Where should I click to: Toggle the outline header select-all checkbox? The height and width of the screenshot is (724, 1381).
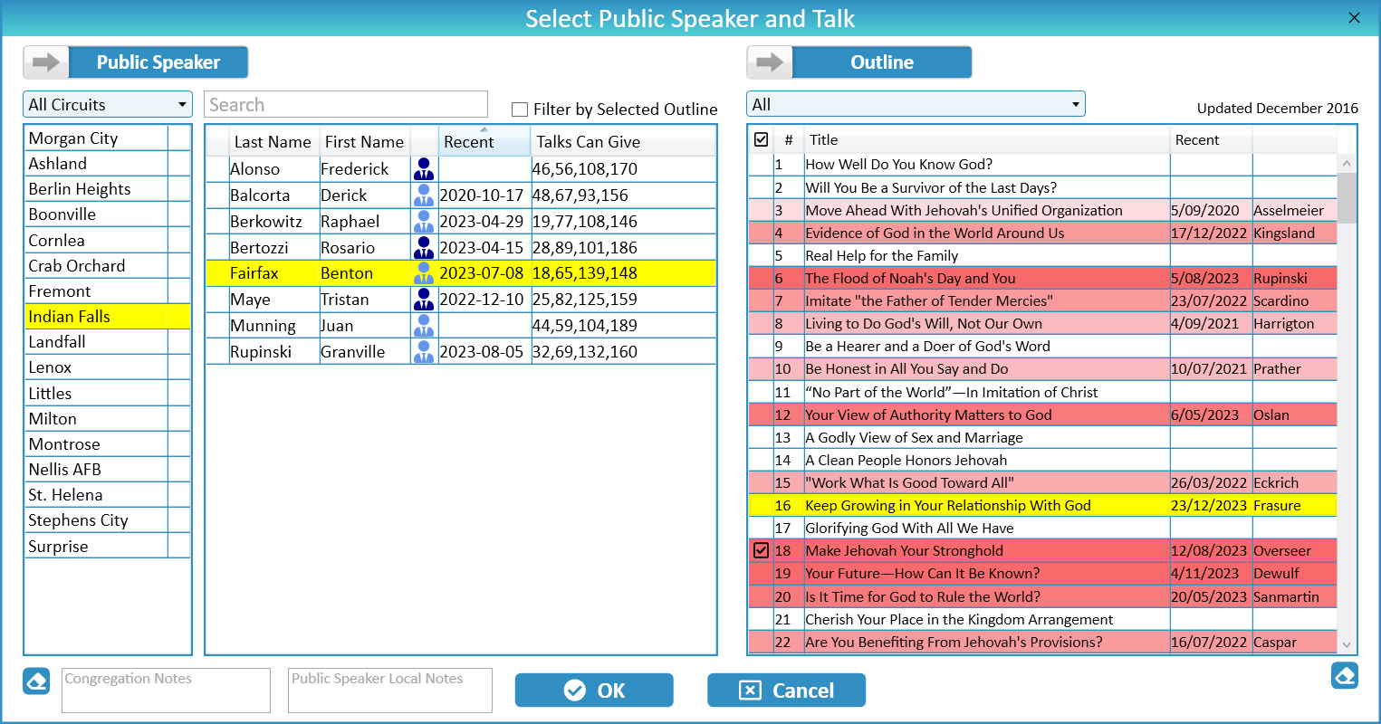pos(762,139)
